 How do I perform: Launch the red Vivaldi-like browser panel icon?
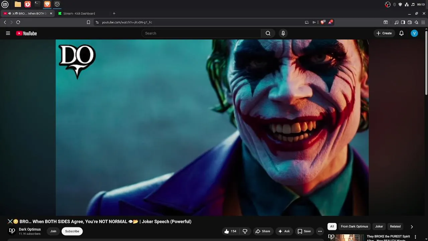coord(27,4)
